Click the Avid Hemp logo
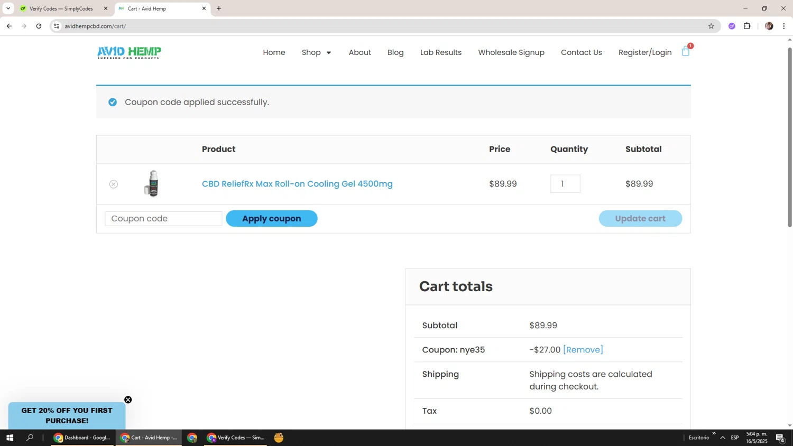 point(129,52)
